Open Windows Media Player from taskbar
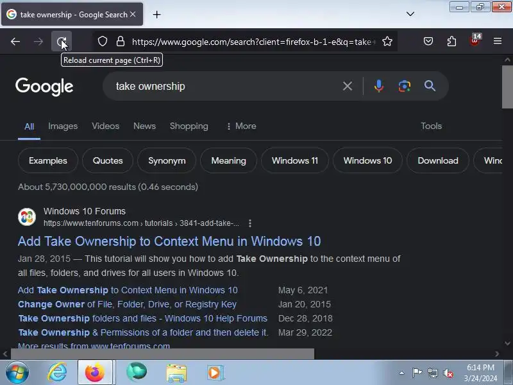Viewport: 513px width, 385px height. tap(215, 373)
